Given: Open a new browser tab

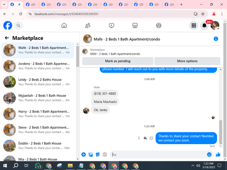Looking at the screenshot, I should click(x=181, y=5).
